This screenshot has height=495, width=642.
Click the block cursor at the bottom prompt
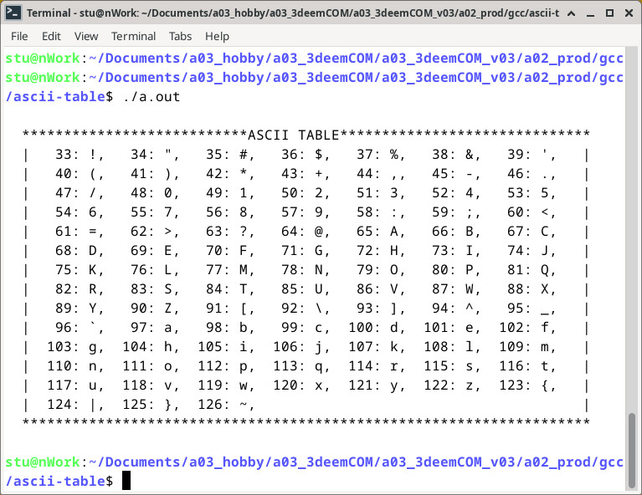click(126, 481)
